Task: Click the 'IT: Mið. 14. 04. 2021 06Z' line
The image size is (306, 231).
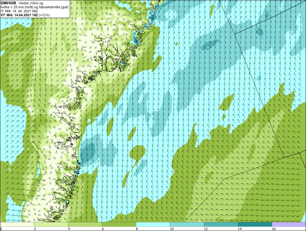Action: point(19,11)
